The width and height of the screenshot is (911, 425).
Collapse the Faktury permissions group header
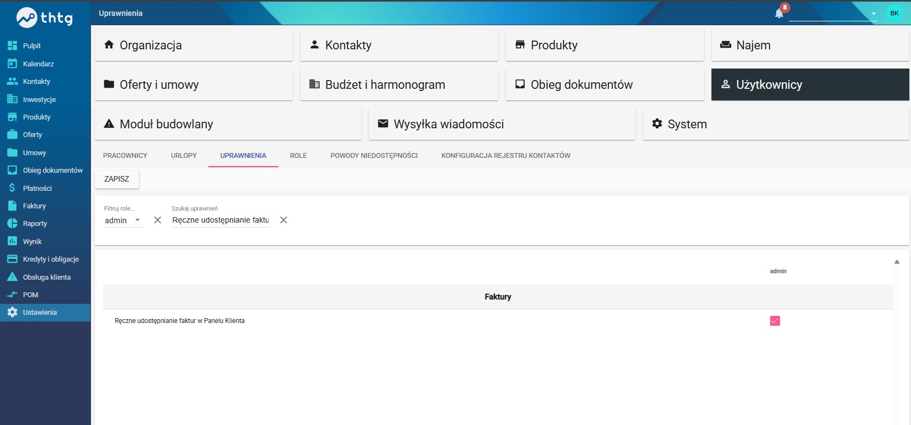tap(498, 297)
